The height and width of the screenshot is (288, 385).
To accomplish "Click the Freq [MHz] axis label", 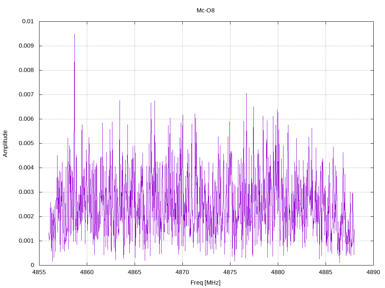I will (x=206, y=283).
